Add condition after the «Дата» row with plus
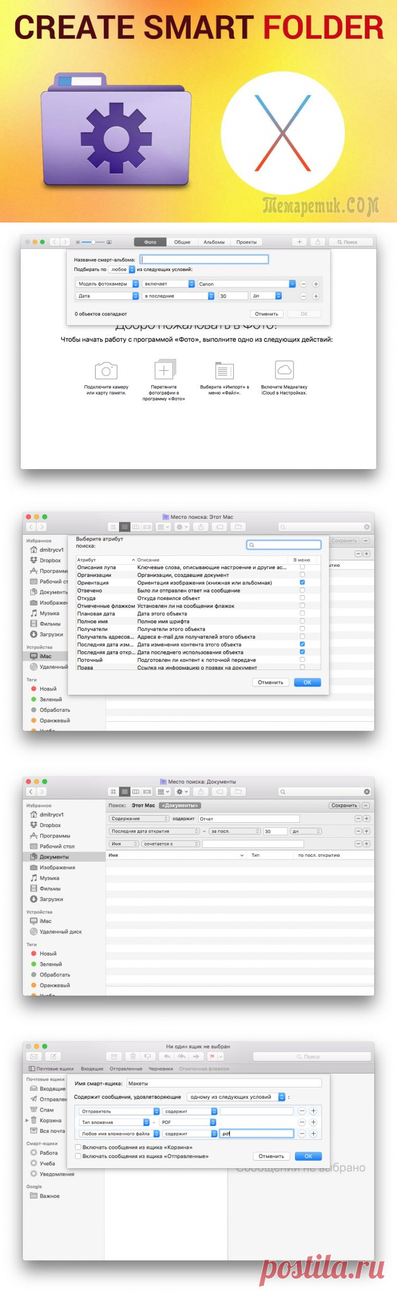 [x=316, y=296]
